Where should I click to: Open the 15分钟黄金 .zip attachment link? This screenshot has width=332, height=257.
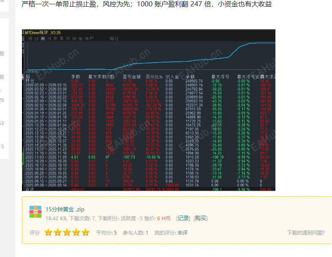click(x=65, y=209)
